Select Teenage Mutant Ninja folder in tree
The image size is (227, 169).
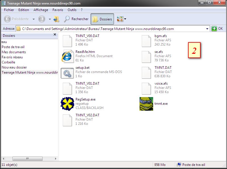point(30,72)
